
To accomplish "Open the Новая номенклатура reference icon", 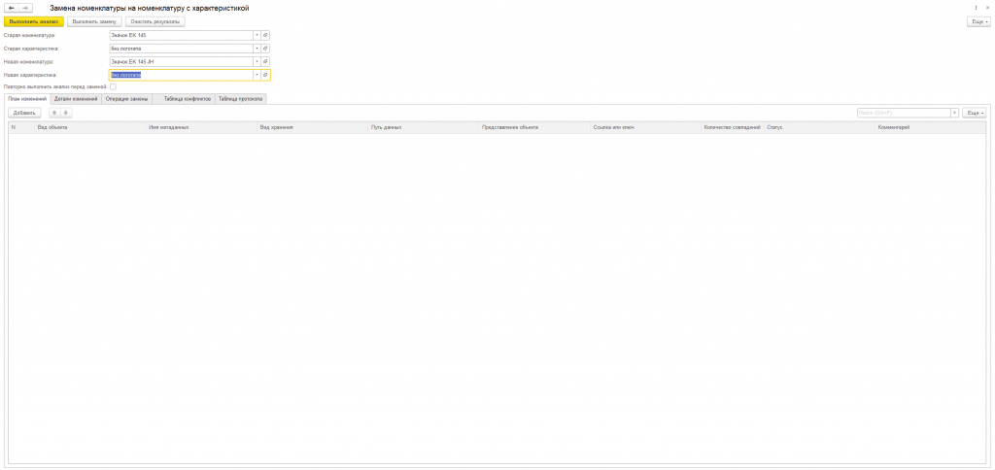I will 266,61.
